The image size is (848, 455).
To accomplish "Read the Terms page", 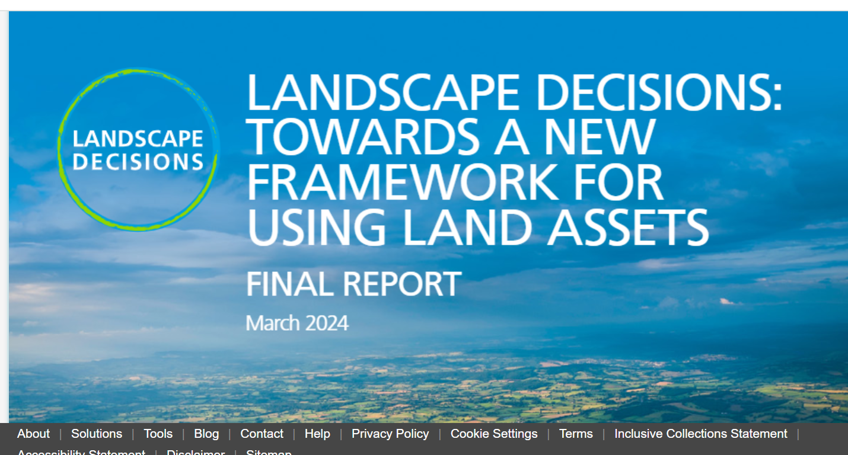I will pyautogui.click(x=576, y=434).
